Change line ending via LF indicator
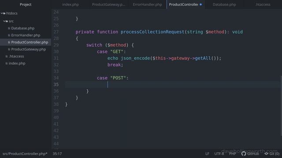The image size is (282, 158). tap(208, 154)
